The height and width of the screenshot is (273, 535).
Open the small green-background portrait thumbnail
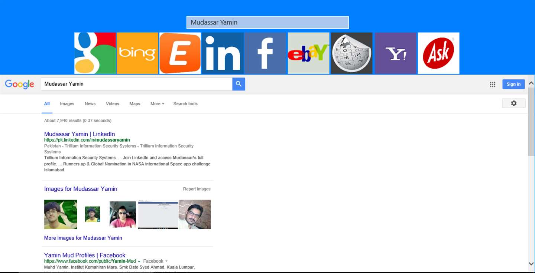pyautogui.click(x=93, y=214)
